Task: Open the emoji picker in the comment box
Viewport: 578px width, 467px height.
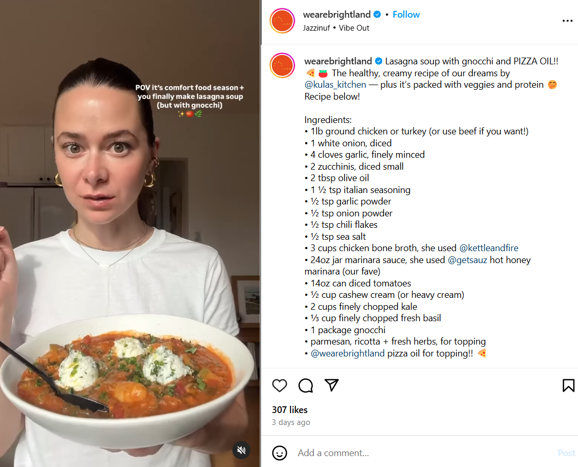Action: click(280, 453)
